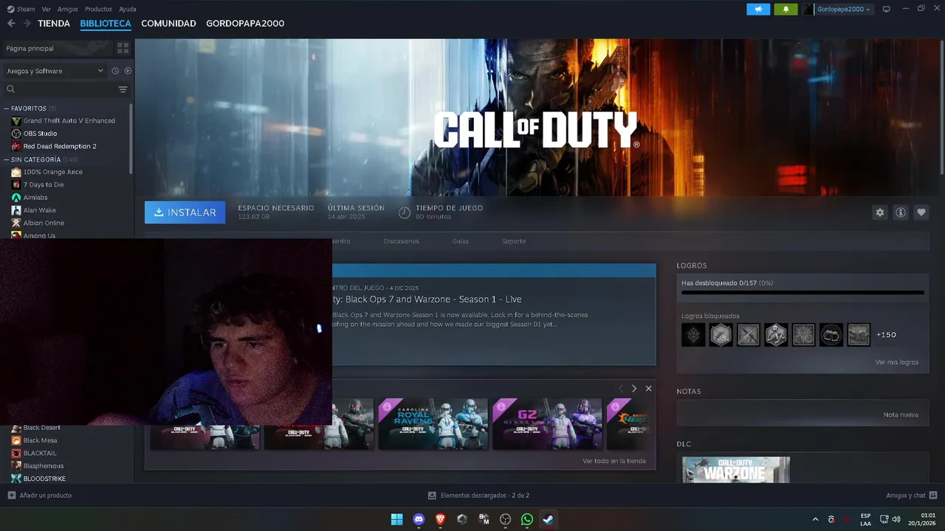The height and width of the screenshot is (531, 945).
Task: Open the Brave browser taskbar icon
Action: (x=441, y=519)
